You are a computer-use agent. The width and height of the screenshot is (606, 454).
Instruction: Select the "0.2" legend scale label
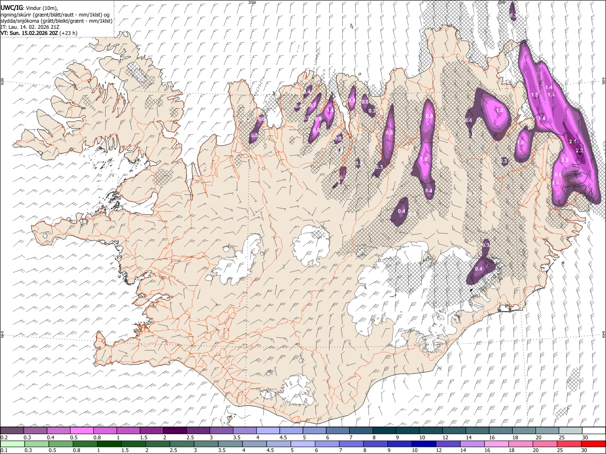coord(3,437)
